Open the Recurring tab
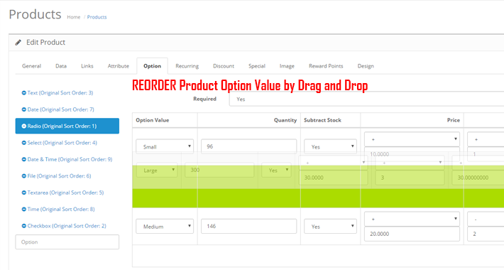The image size is (504, 270). point(187,66)
